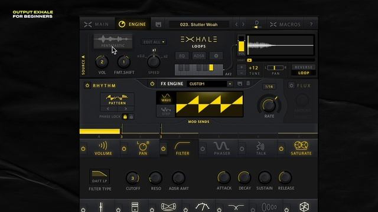Select the fading ovals effect icon
Viewport: 378px width, 212px height.
pos(269,207)
